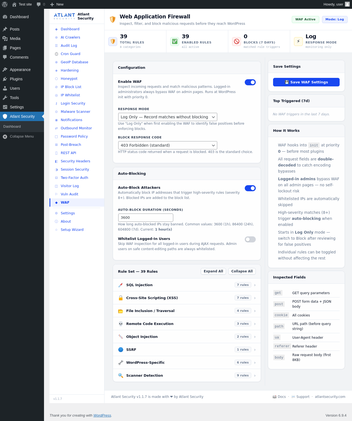Screen dimensions: 352x421
Task: Expand the Object Injection rules chevron
Action: pyautogui.click(x=255, y=337)
